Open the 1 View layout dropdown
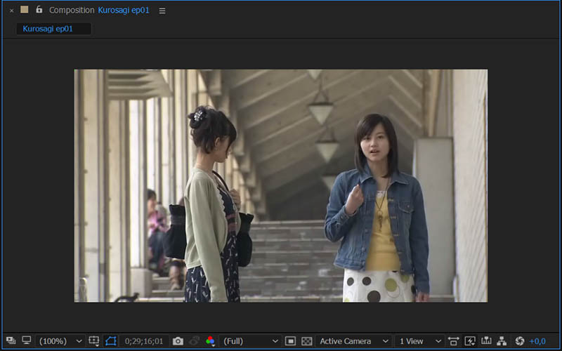This screenshot has width=562, height=351. point(419,341)
